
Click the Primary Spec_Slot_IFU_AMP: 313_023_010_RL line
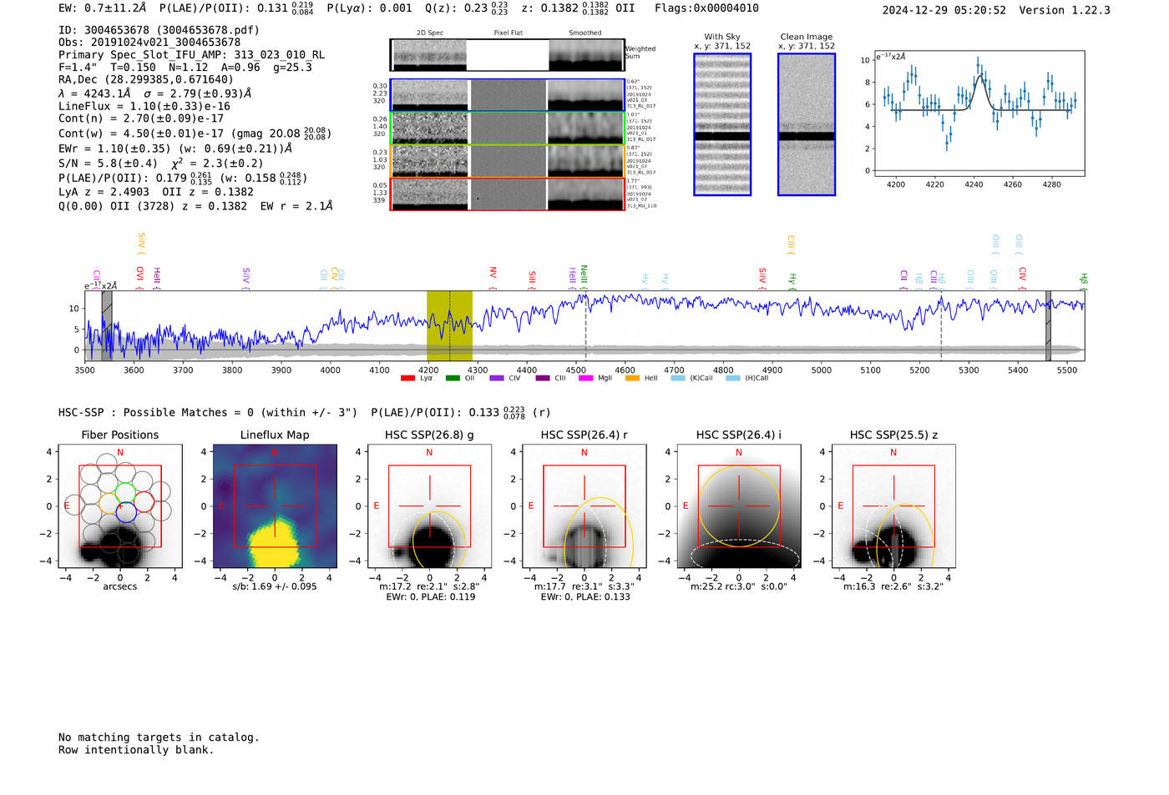click(192, 55)
